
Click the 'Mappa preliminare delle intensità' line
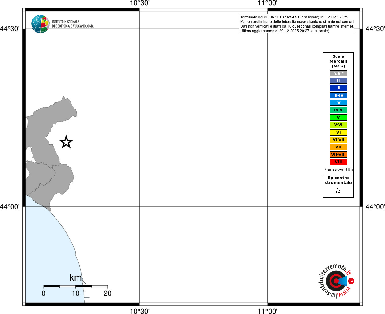(x=297, y=22)
